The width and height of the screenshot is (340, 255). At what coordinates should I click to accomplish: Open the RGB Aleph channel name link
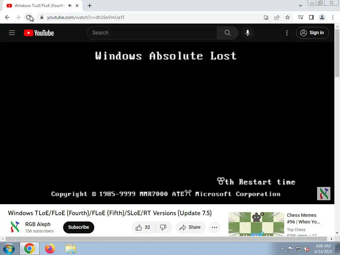(x=38, y=224)
